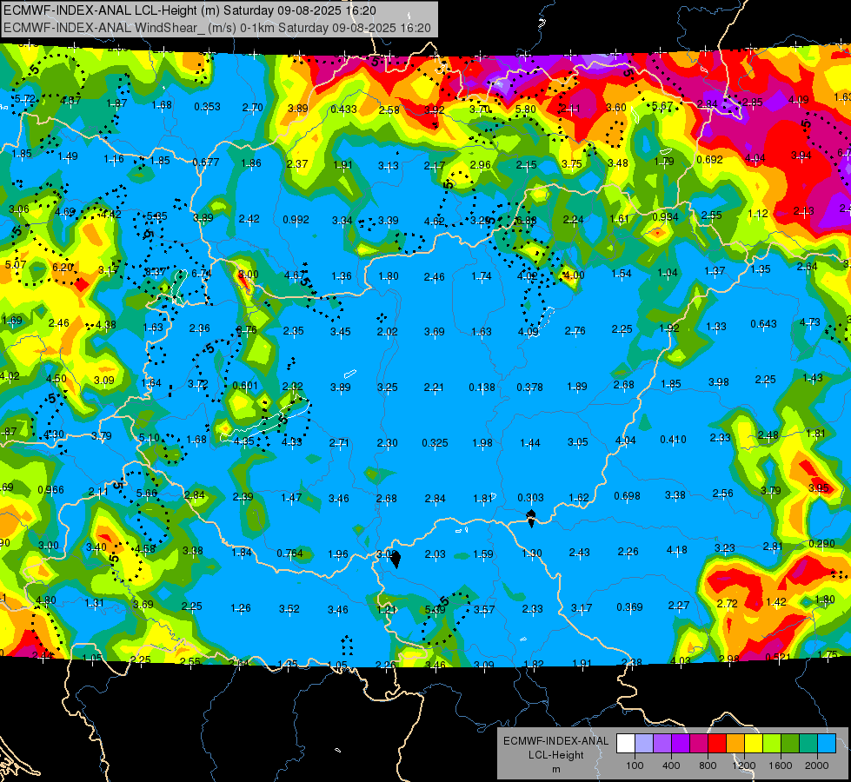
Task: Click the black marker left of 2.03 value
Action: point(396,559)
